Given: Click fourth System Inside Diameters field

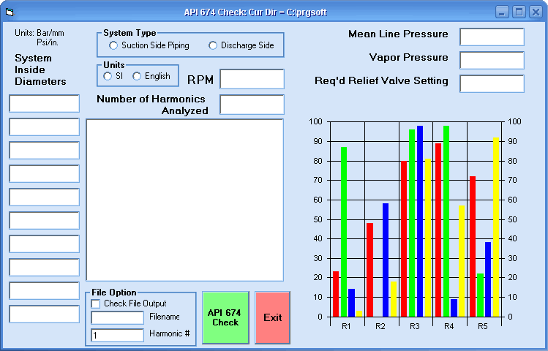Looking at the screenshot, I should [45, 173].
